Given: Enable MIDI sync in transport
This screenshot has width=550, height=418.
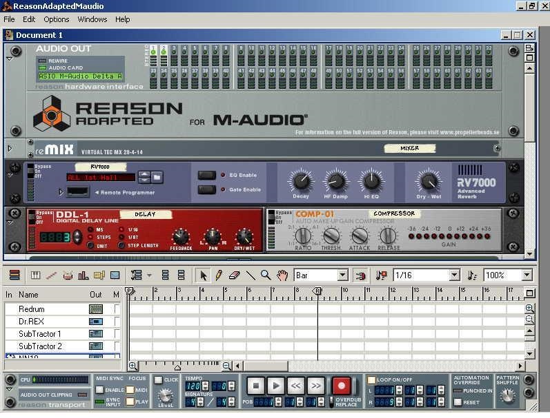Looking at the screenshot, I should coord(99,390).
